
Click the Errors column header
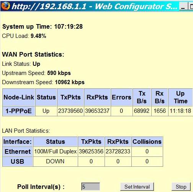pyautogui.click(x=121, y=97)
